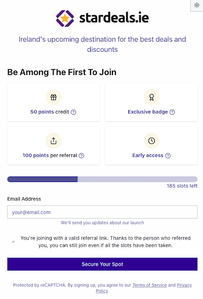Click the Email Address input field
Image resolution: width=203 pixels, height=299 pixels.
102,212
